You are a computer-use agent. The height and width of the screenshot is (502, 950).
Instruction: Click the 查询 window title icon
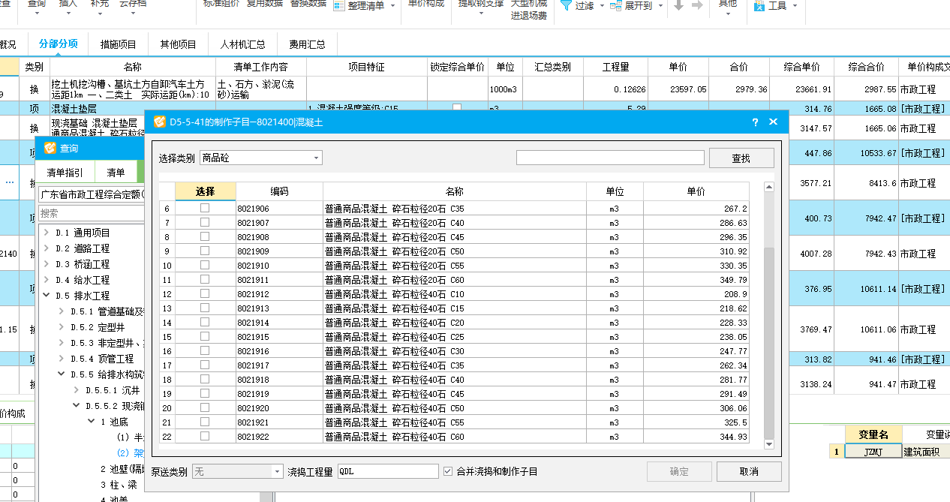(50, 149)
